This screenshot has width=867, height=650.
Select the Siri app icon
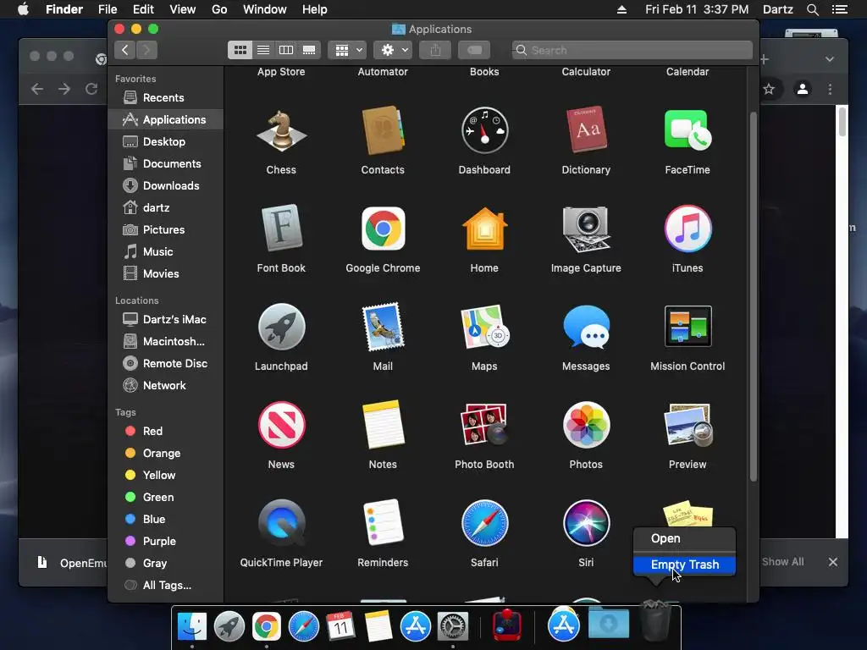pos(586,523)
